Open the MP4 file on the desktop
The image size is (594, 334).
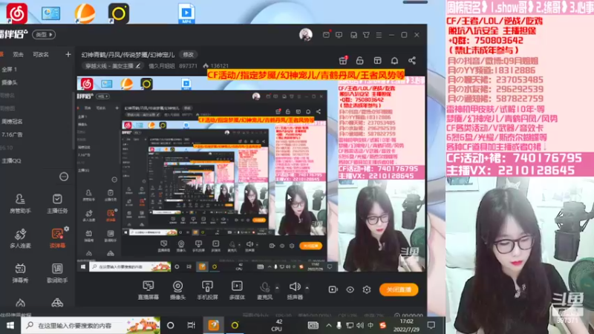(x=186, y=13)
